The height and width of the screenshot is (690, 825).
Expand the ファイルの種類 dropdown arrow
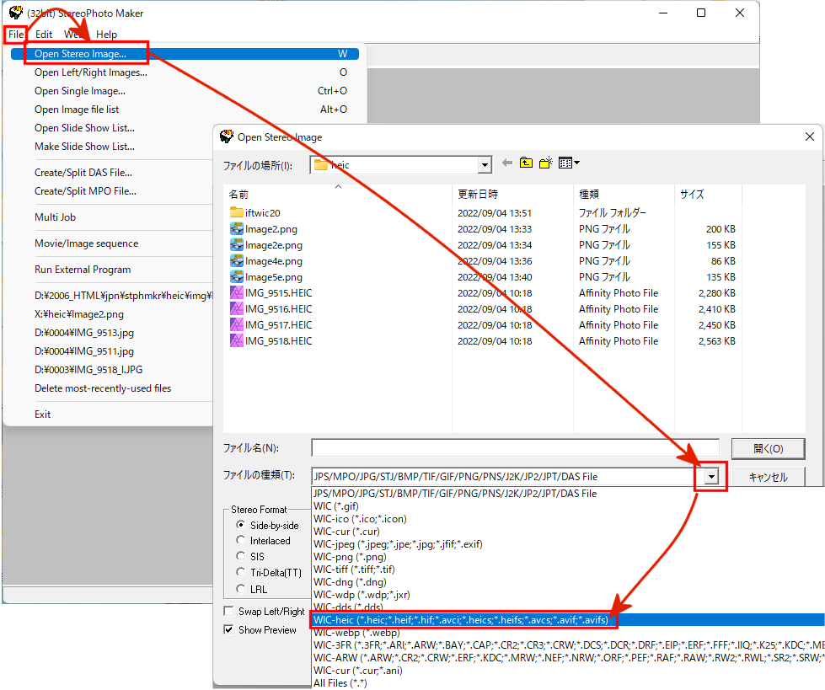click(x=711, y=477)
